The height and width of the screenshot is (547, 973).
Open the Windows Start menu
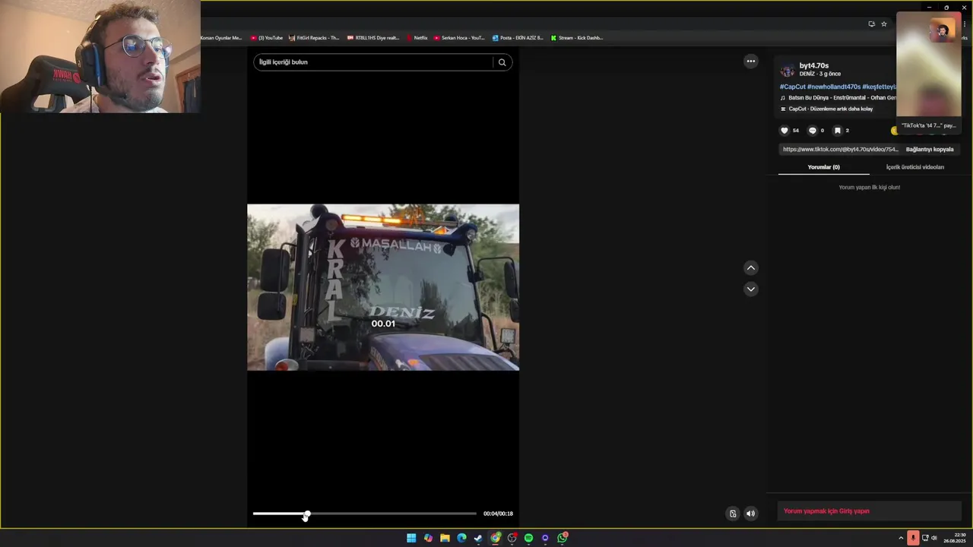tap(411, 538)
